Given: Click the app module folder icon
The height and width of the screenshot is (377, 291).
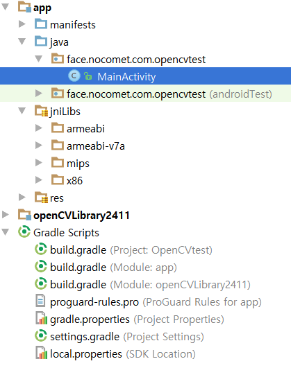Looking at the screenshot, I should coord(24,7).
